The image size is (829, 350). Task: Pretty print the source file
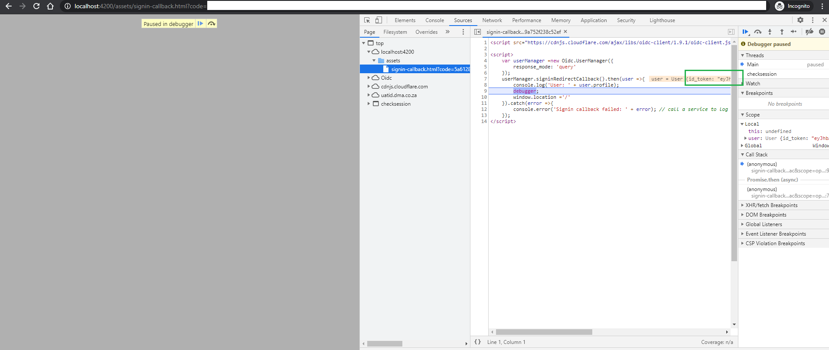click(x=477, y=342)
